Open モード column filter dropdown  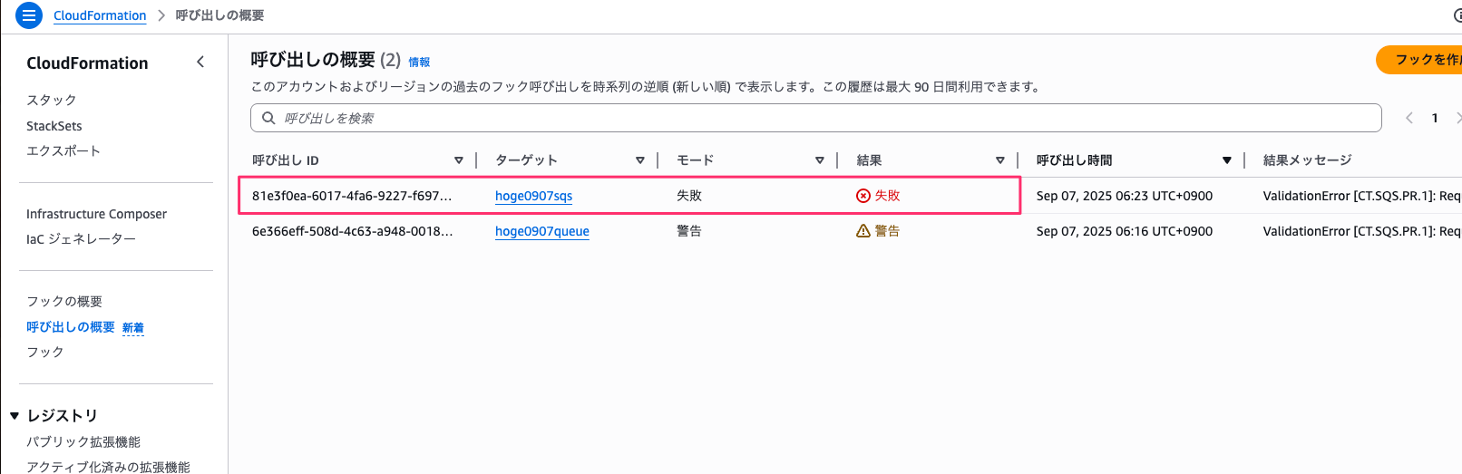[820, 160]
